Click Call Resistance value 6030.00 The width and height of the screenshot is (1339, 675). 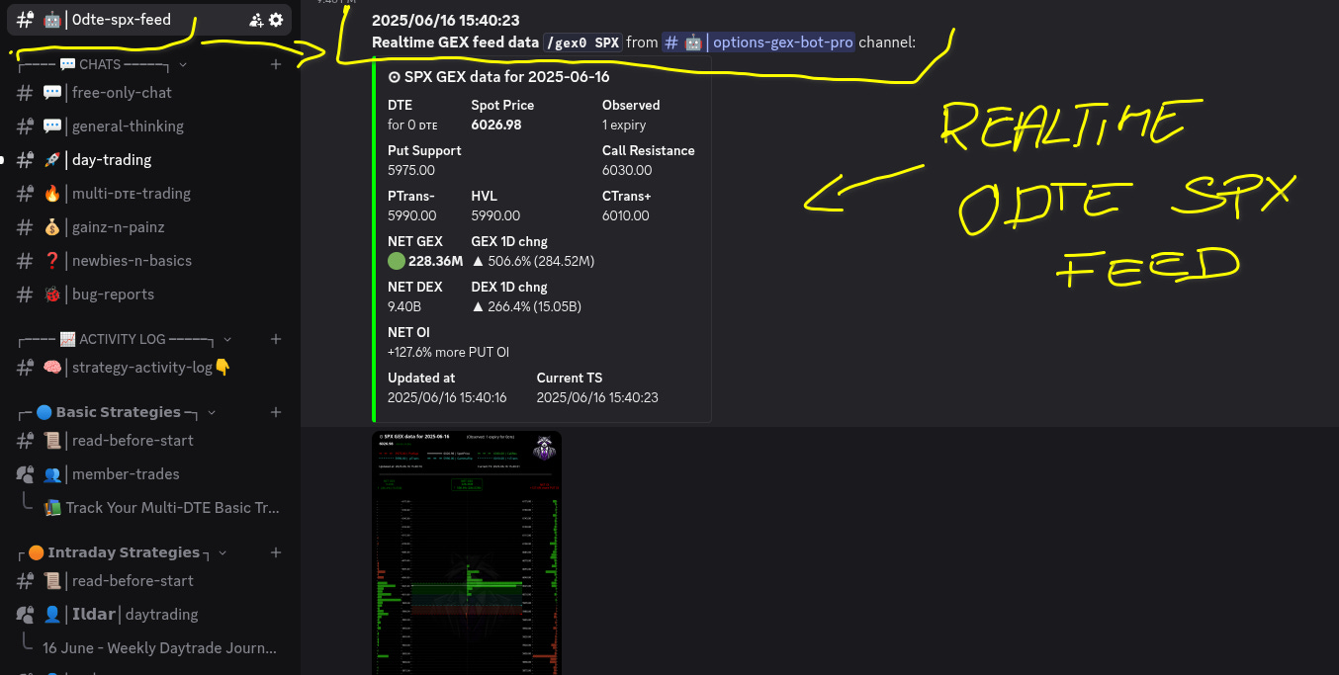click(627, 170)
